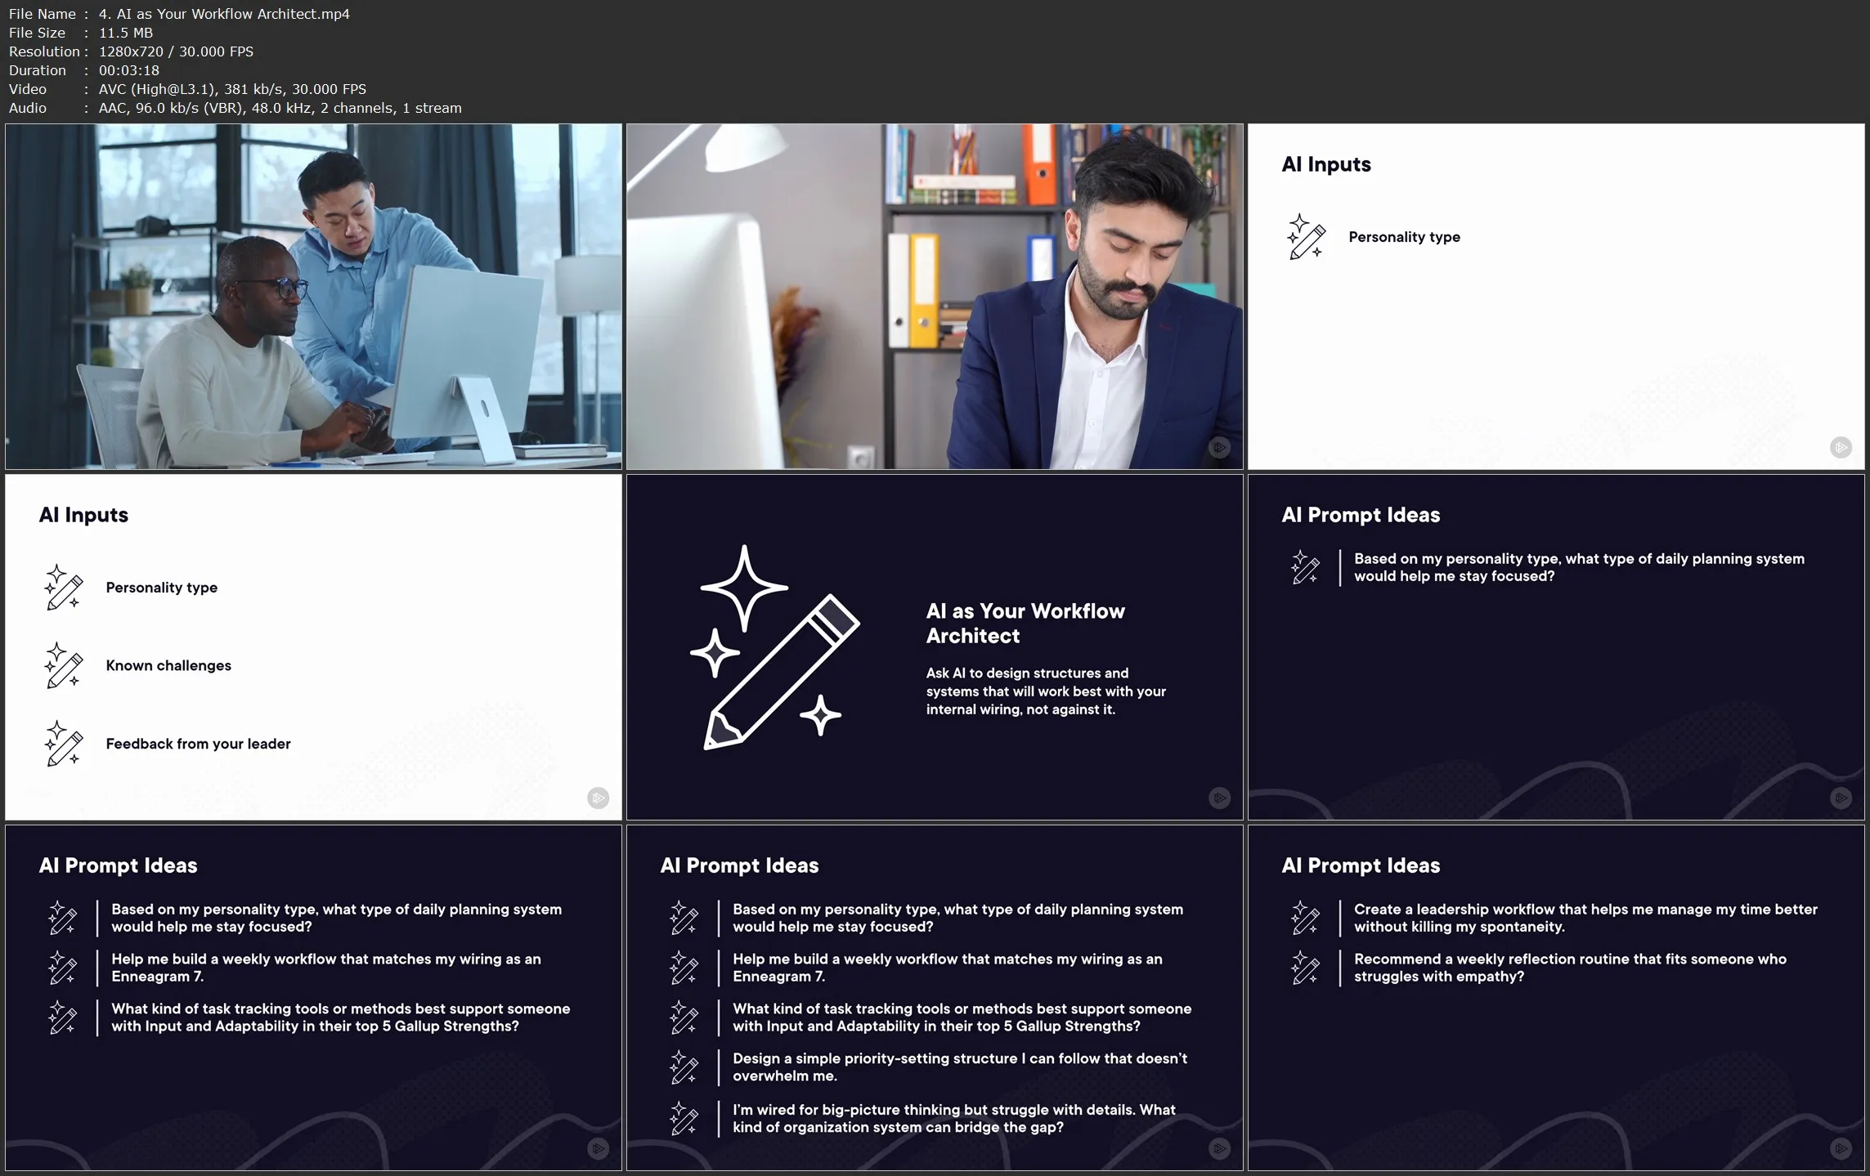Click the pencil icon in the single-prompt AI Prompt Ideas slide
This screenshot has height=1176, width=1870.
coord(1305,567)
